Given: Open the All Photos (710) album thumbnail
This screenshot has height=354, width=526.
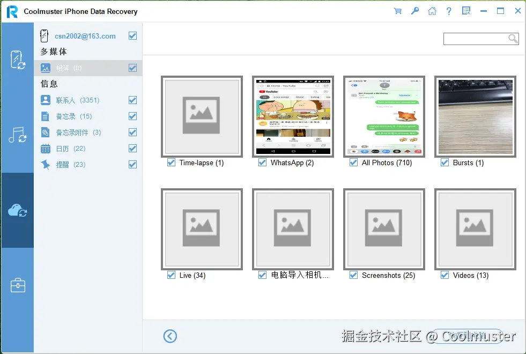Looking at the screenshot, I should (x=384, y=116).
